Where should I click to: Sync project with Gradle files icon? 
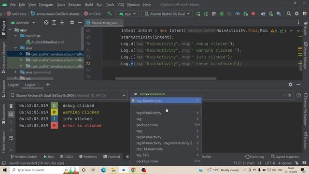(x=263, y=14)
